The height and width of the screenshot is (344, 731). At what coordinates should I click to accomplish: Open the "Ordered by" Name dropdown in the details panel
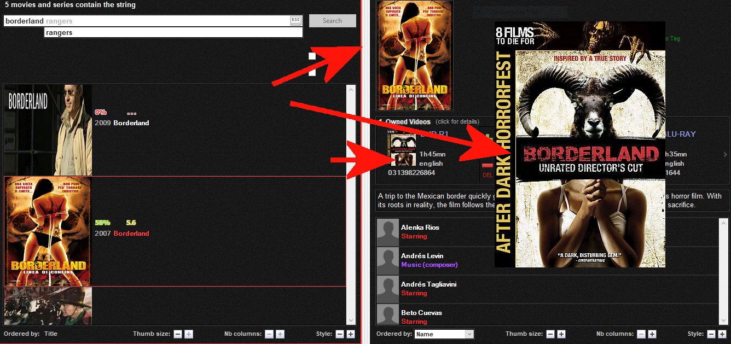pos(444,334)
